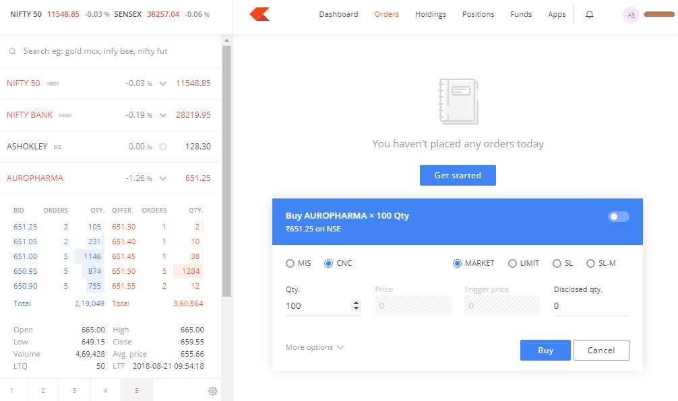Select the MARKET order type

tap(457, 263)
